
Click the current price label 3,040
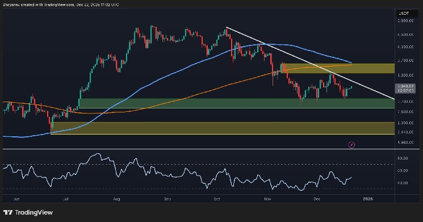pyautogui.click(x=405, y=86)
